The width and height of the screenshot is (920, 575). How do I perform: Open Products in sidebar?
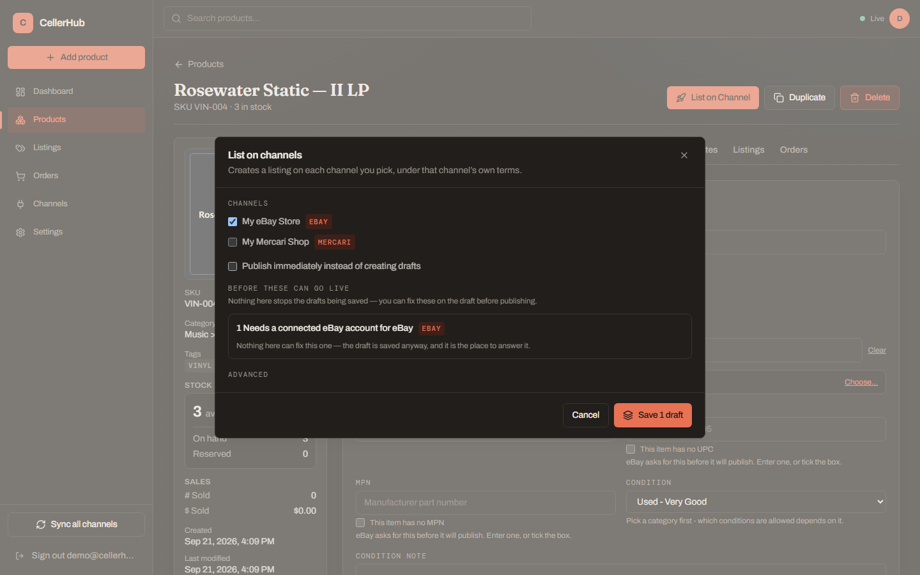pyautogui.click(x=76, y=119)
